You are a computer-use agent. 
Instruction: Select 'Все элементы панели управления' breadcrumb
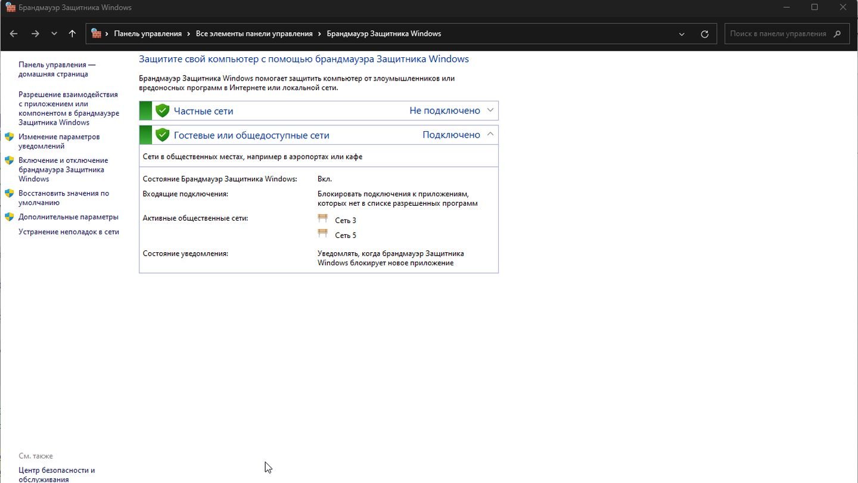point(254,34)
